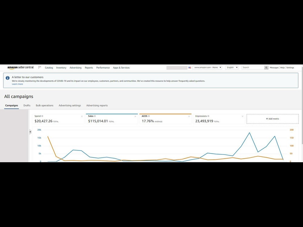Click the Amazon Seller Central logo
This screenshot has width=303, height=227.
(x=21, y=67)
